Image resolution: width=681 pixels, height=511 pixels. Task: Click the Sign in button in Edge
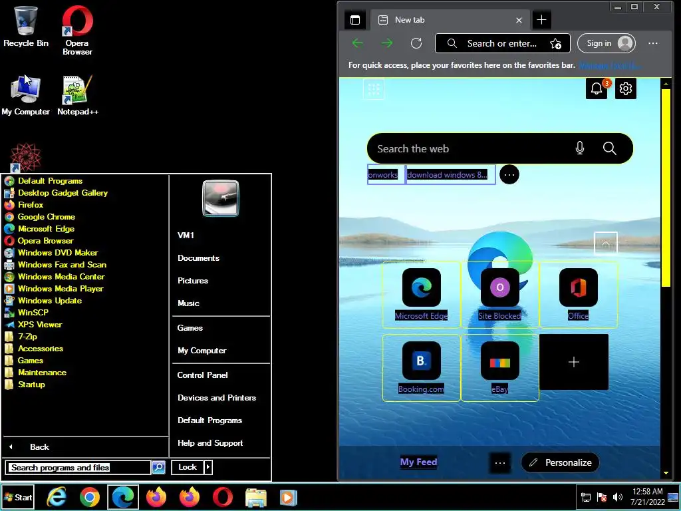point(607,43)
